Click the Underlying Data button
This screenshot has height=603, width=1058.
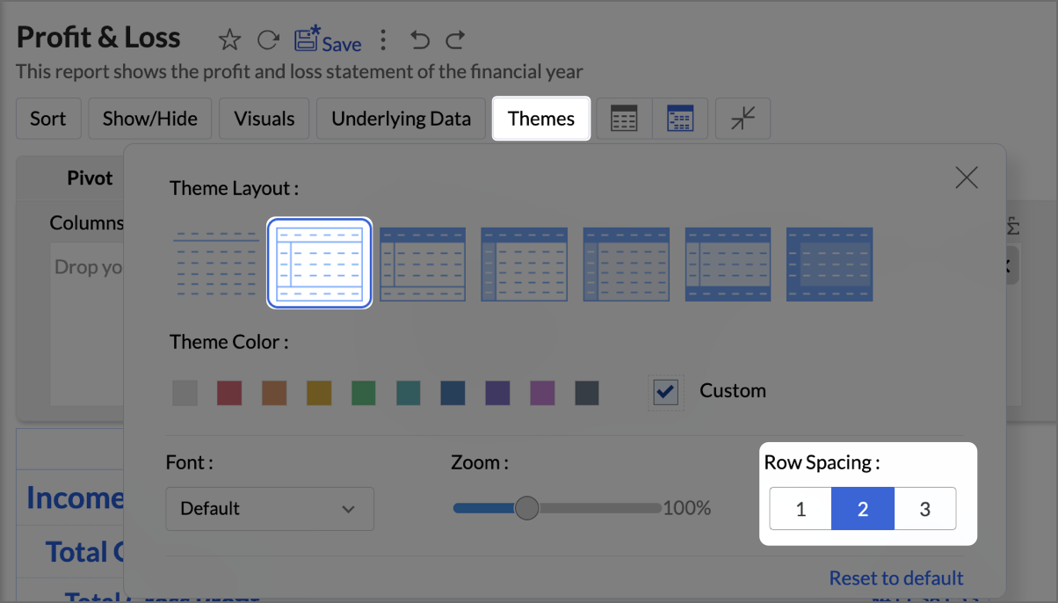tap(402, 119)
